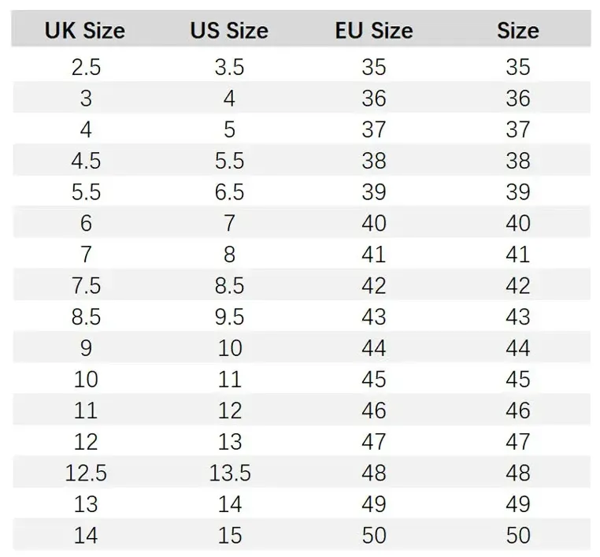The width and height of the screenshot is (600, 557).
Task: Click 50 in the last Size column
Action: [x=518, y=536]
